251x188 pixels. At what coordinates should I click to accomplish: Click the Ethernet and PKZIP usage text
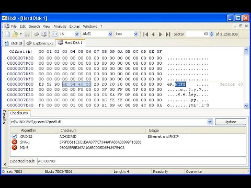pyautogui.click(x=163, y=136)
